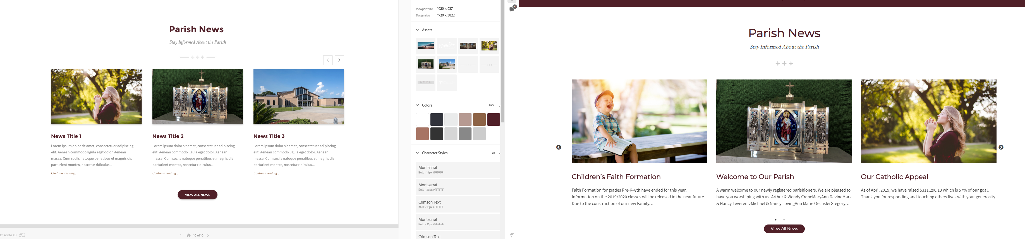Click the mockup's previous news arrow box
1025x239 pixels.
coord(327,61)
